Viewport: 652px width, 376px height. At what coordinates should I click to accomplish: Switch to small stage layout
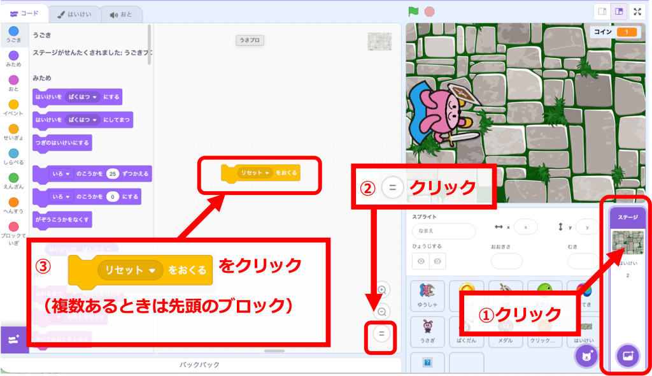(602, 11)
